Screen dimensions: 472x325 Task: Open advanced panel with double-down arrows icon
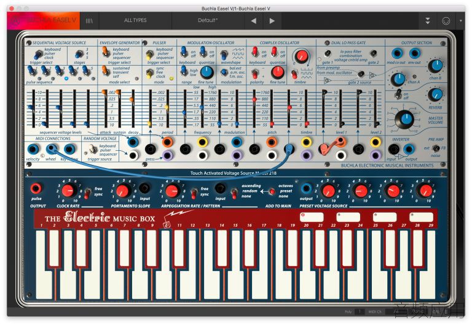click(428, 21)
